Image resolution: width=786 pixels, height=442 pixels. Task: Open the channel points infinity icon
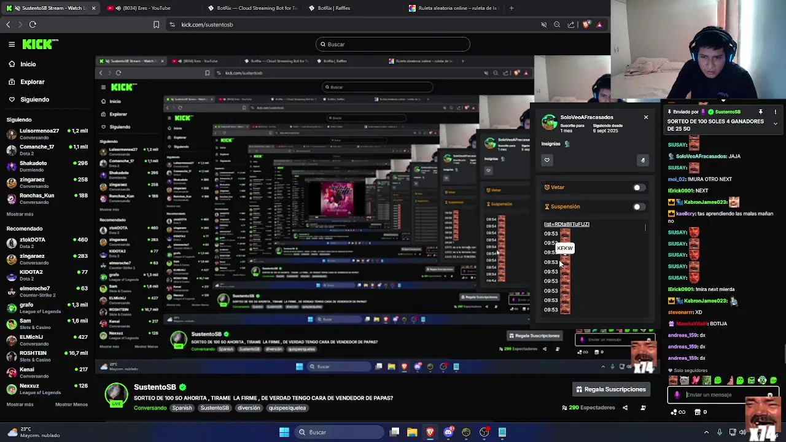679,412
